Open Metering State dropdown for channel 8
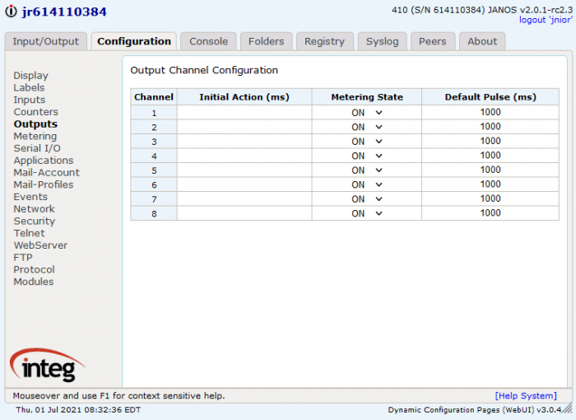The width and height of the screenshot is (576, 420). click(x=367, y=213)
